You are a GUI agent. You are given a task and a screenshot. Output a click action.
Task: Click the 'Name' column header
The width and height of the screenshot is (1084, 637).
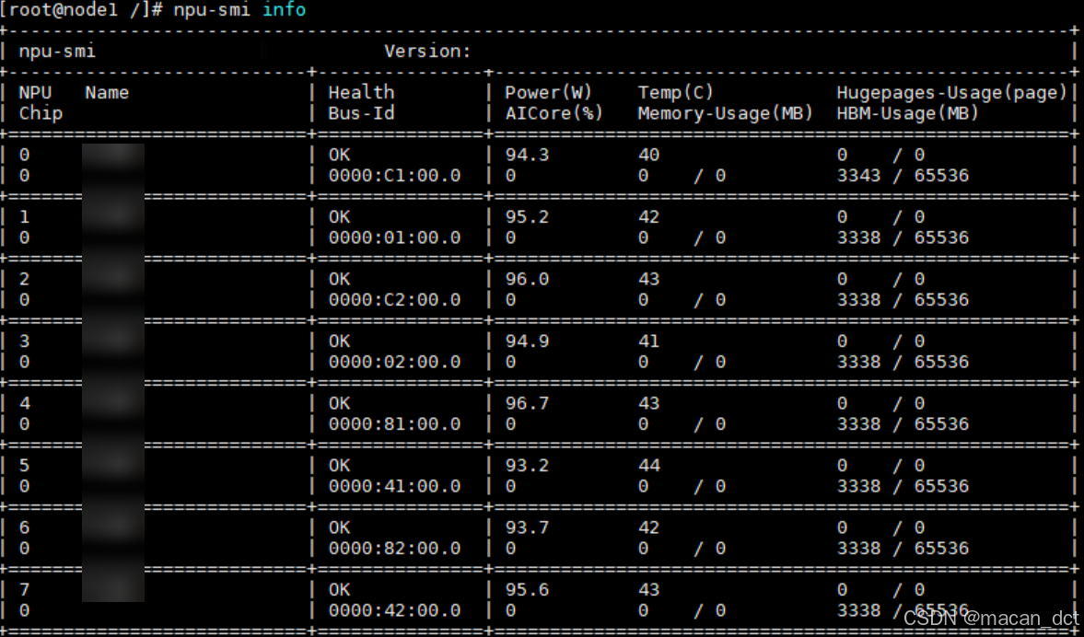(x=107, y=93)
